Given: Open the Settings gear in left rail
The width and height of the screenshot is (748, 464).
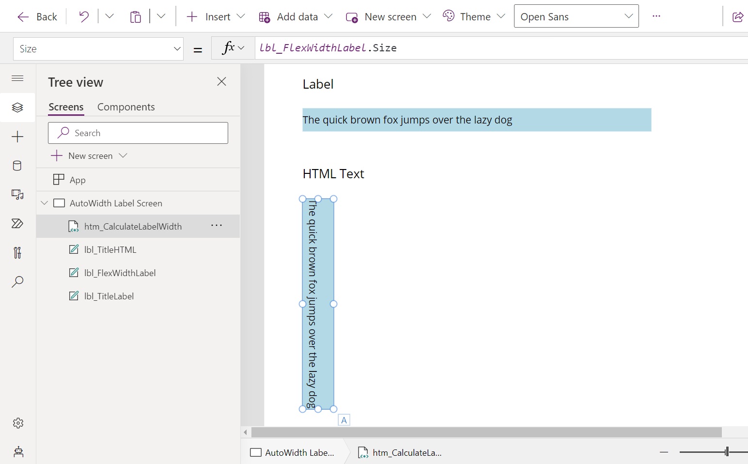Looking at the screenshot, I should click(17, 423).
